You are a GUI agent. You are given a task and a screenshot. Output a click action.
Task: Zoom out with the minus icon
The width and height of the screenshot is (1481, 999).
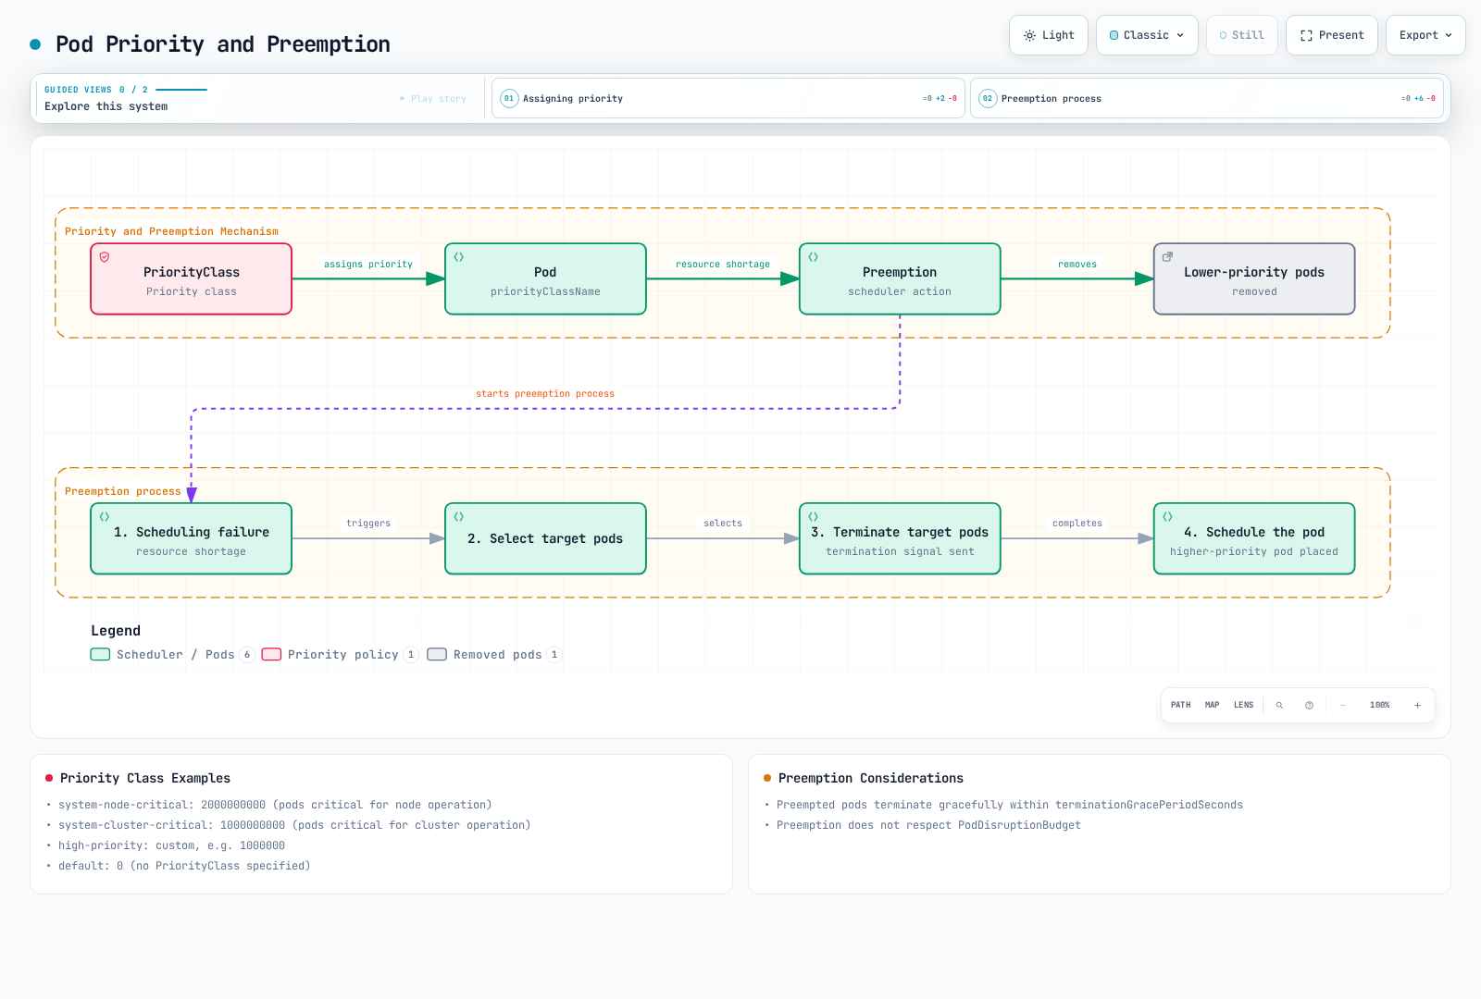pos(1343,705)
